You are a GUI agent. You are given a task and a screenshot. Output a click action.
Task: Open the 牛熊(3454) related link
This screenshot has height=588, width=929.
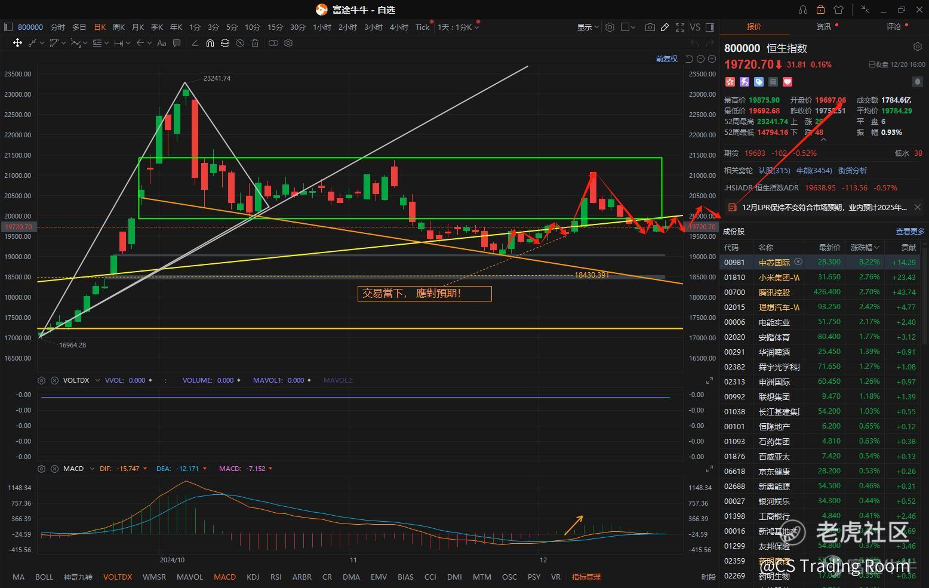coord(814,170)
